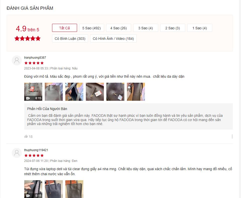Open username link thuphuong119421
This screenshot has height=198, width=241.
click(x=36, y=150)
